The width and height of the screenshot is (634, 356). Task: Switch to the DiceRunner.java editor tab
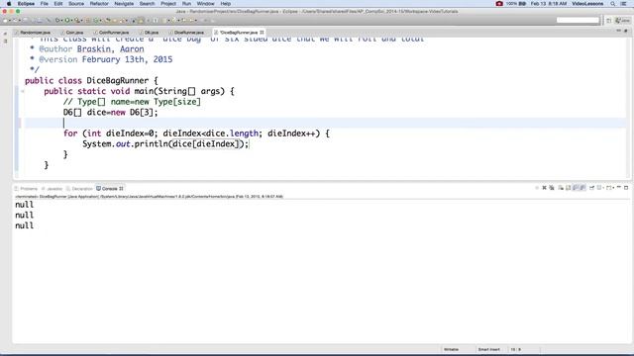188,32
